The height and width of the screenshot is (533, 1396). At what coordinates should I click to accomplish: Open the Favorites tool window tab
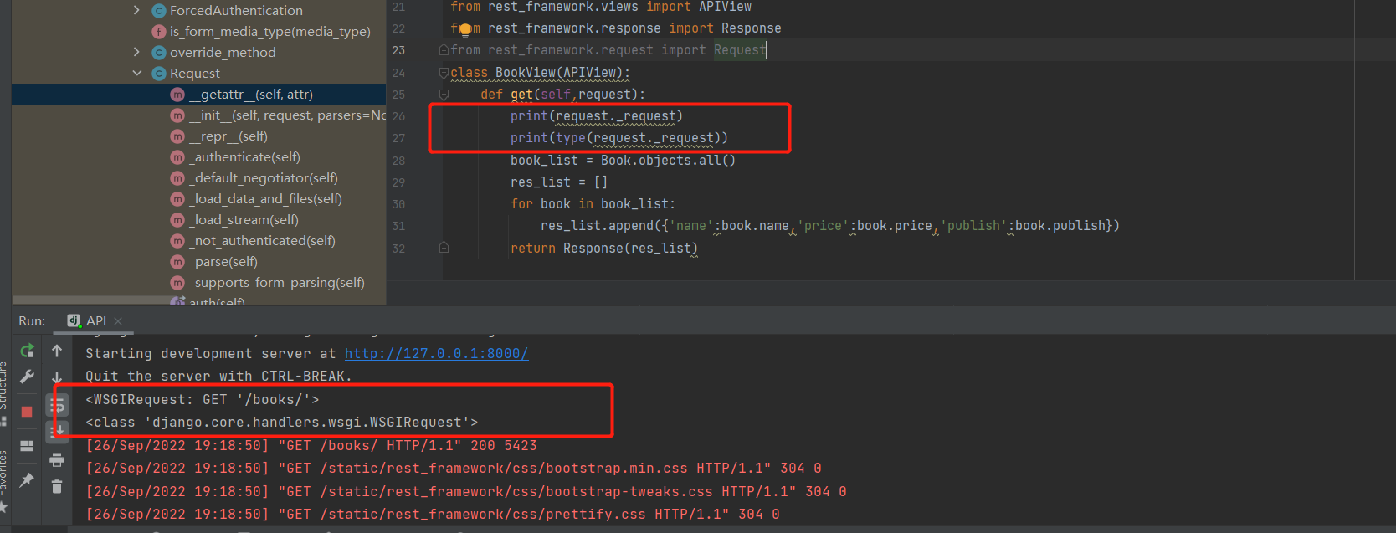(4, 481)
